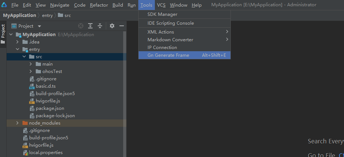Click the Expand All icon in Project panel
344x157 pixels.
pos(90,26)
